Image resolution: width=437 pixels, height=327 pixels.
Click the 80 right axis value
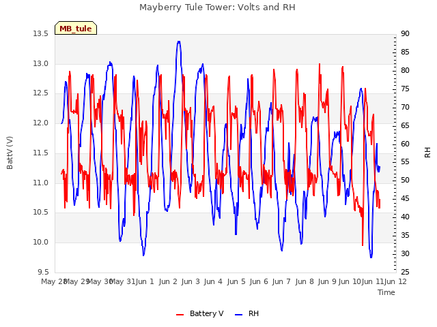click(x=405, y=70)
